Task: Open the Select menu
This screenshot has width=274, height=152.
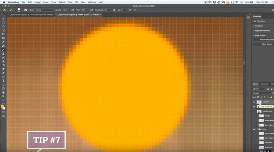Action: [61, 2]
